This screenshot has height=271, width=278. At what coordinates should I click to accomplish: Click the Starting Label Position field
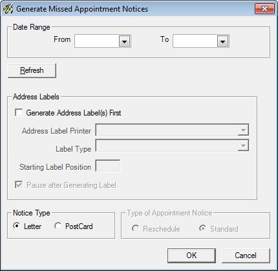(x=108, y=166)
